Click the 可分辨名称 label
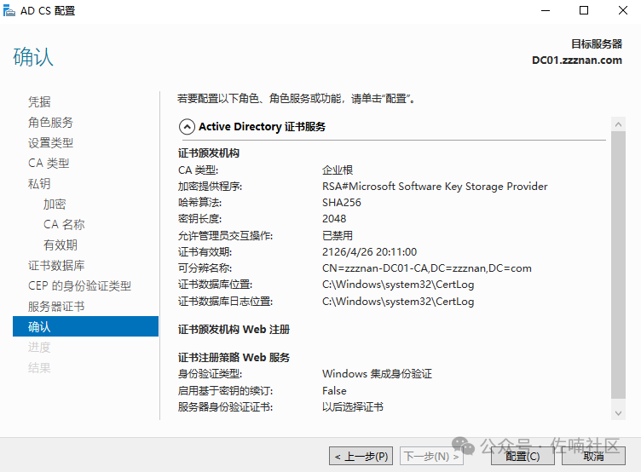This screenshot has height=472, width=641. point(205,268)
